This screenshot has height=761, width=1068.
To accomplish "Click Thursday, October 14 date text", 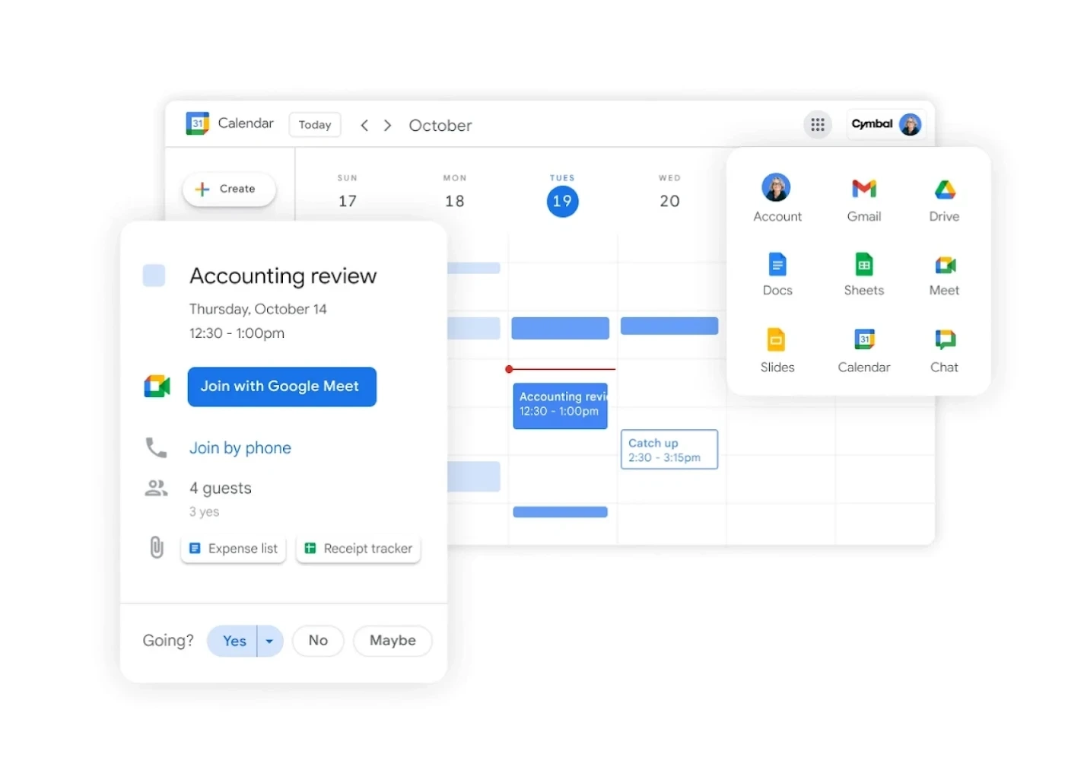I will pos(258,309).
